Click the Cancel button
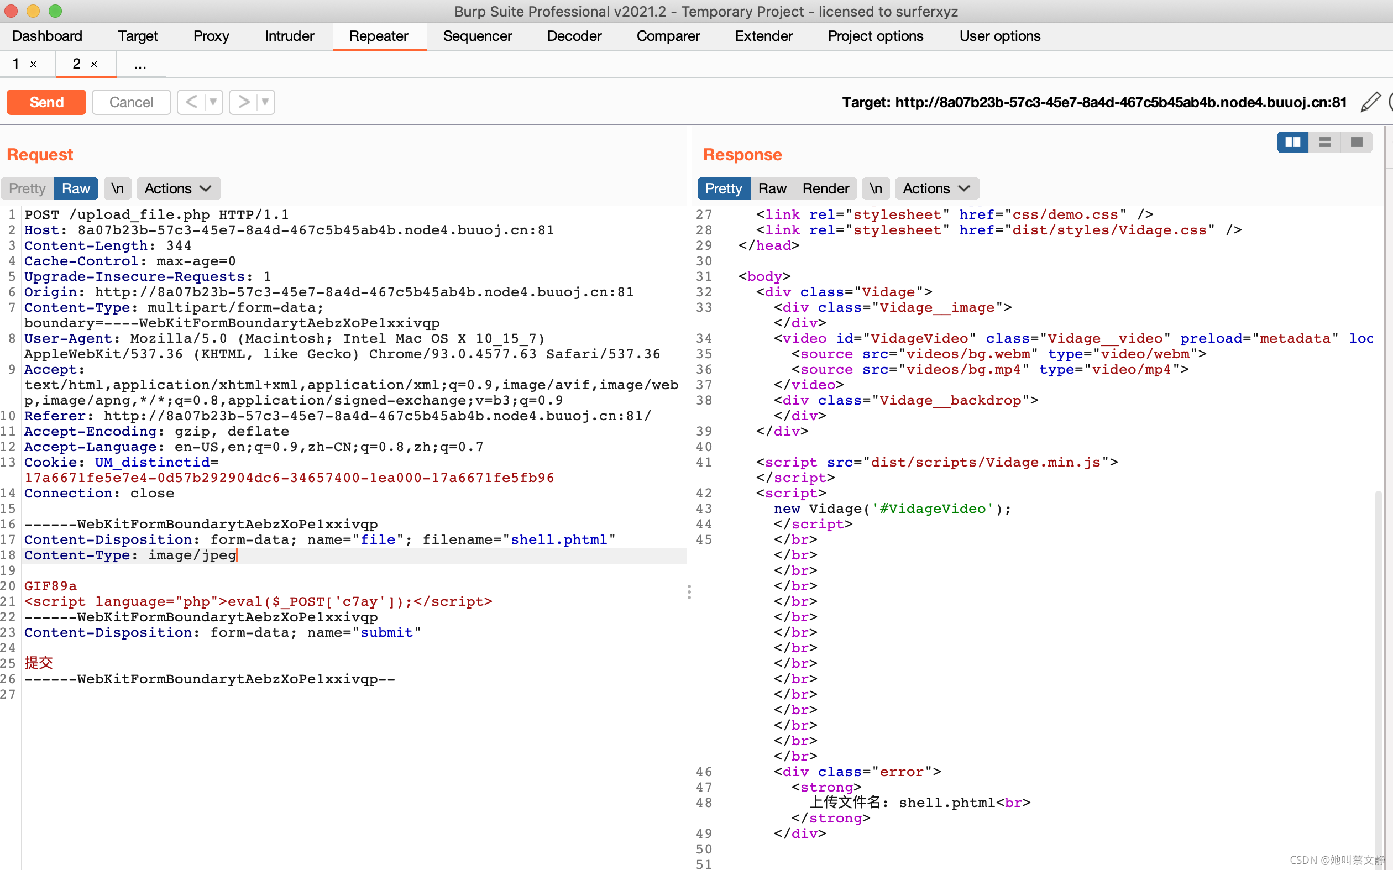Viewport: 1393px width, 870px height. coord(131,102)
